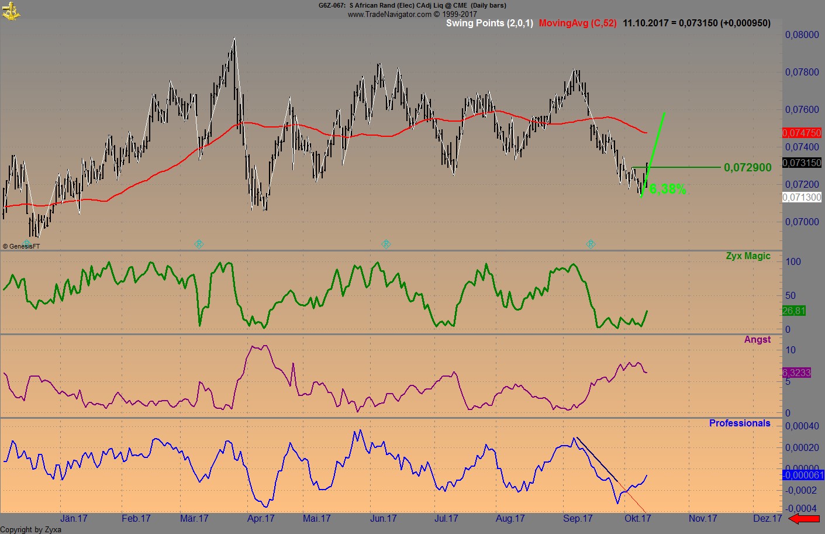This screenshot has width=825, height=534.
Task: Click the Okt.17 label on the date axis
Action: (x=637, y=519)
